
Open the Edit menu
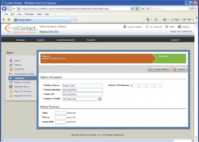[13, 14]
